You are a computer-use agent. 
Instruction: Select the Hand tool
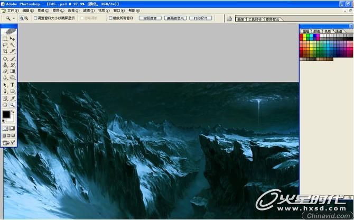click(5, 105)
